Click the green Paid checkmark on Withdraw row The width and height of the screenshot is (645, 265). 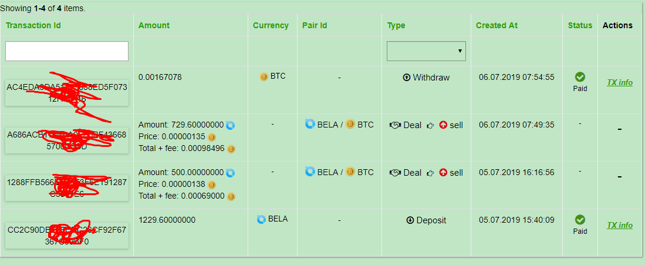(580, 77)
